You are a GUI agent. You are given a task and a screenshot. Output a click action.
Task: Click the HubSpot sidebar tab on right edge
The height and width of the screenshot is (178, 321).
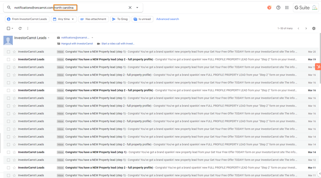pos(318,67)
